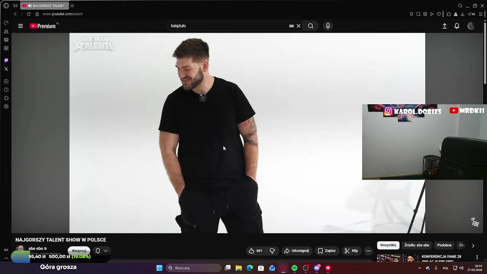
Task: Open the Easy Setup menu lines icon
Action: [x=481, y=14]
